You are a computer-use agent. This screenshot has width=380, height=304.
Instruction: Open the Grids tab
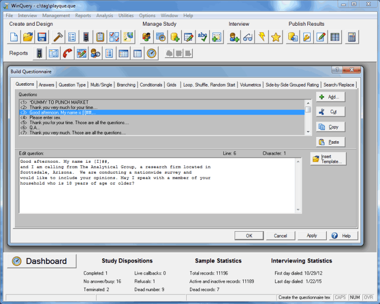171,85
